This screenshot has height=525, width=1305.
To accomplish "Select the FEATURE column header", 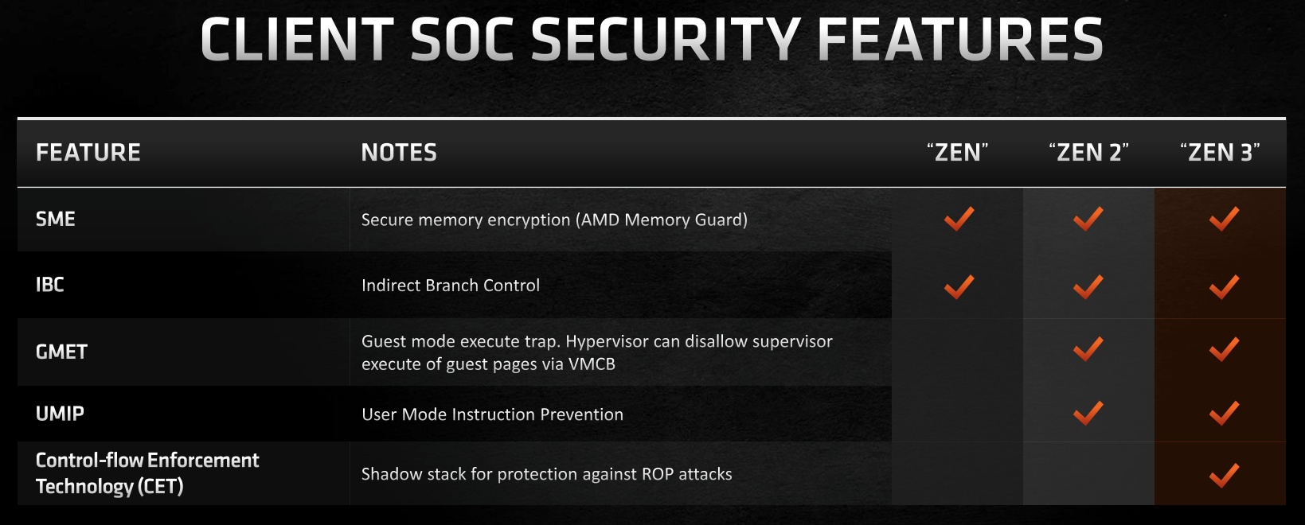I will pyautogui.click(x=88, y=153).
